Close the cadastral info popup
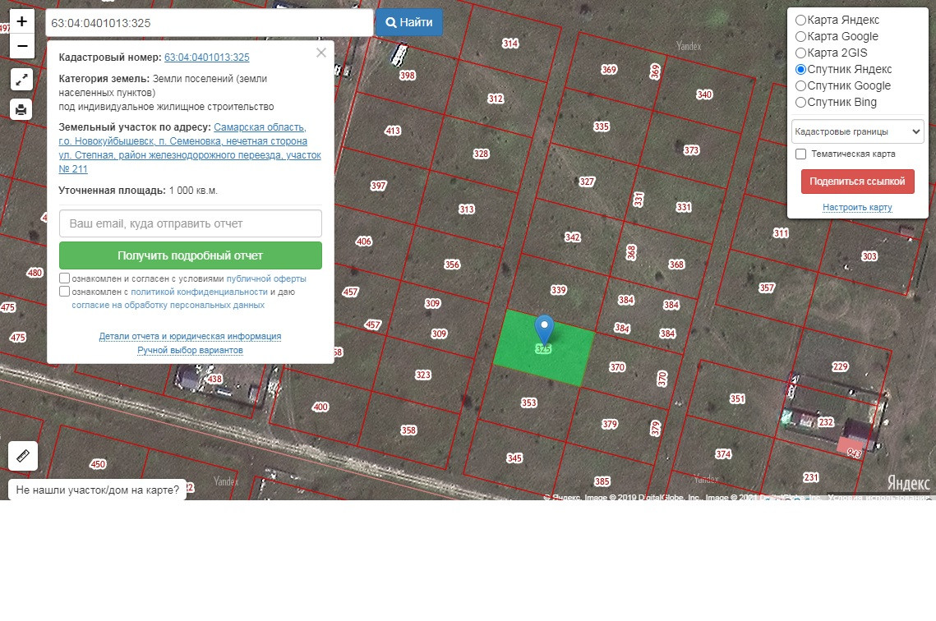 321,53
